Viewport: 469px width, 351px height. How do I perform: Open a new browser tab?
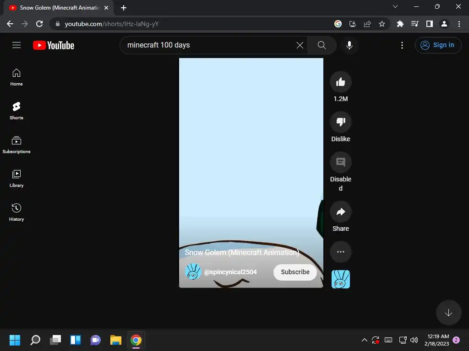click(x=124, y=8)
